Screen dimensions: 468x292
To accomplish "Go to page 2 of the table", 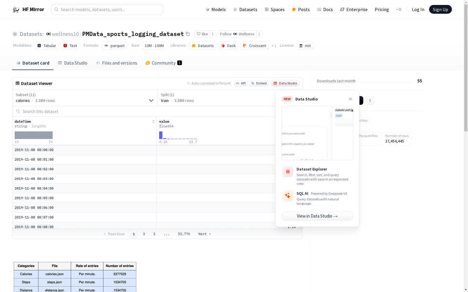I will [144, 234].
